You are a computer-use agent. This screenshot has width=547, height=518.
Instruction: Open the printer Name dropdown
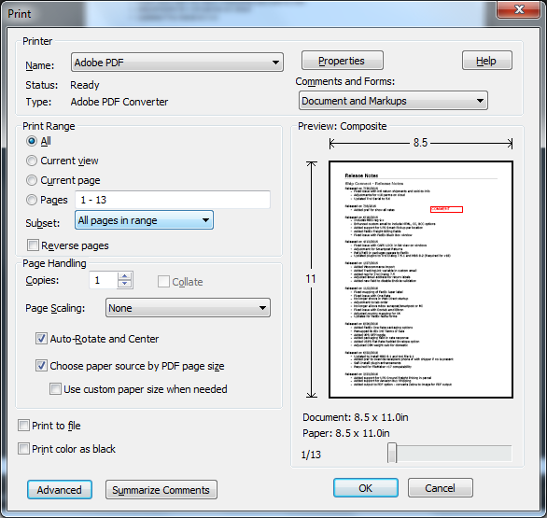pos(177,63)
